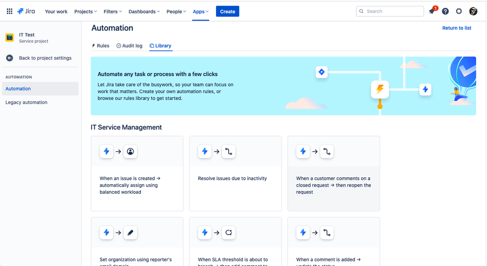Open the IT Test project name
Image resolution: width=487 pixels, height=266 pixels.
coord(27,35)
